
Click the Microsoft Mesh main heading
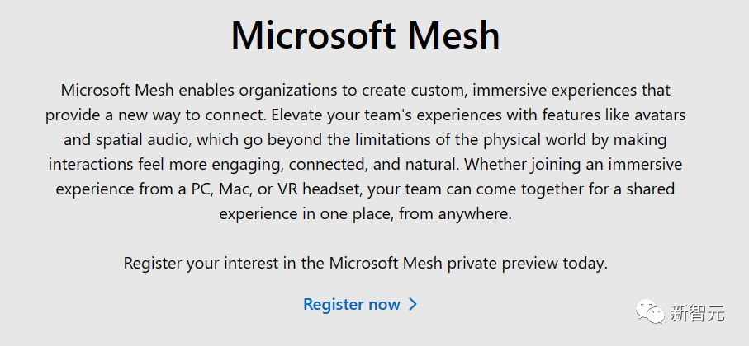tap(365, 36)
